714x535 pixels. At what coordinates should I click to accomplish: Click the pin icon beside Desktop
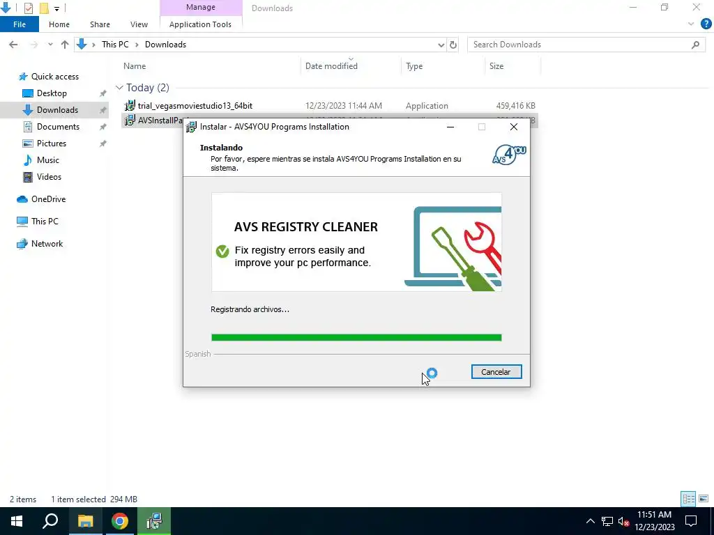[103, 93]
